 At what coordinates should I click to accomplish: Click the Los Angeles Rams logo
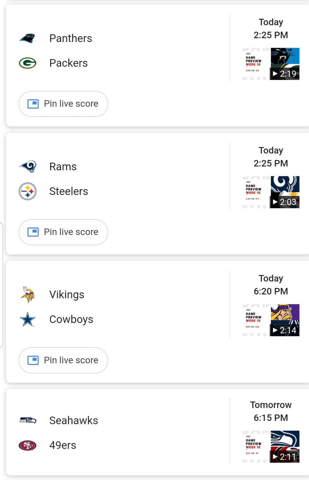pyautogui.click(x=28, y=166)
